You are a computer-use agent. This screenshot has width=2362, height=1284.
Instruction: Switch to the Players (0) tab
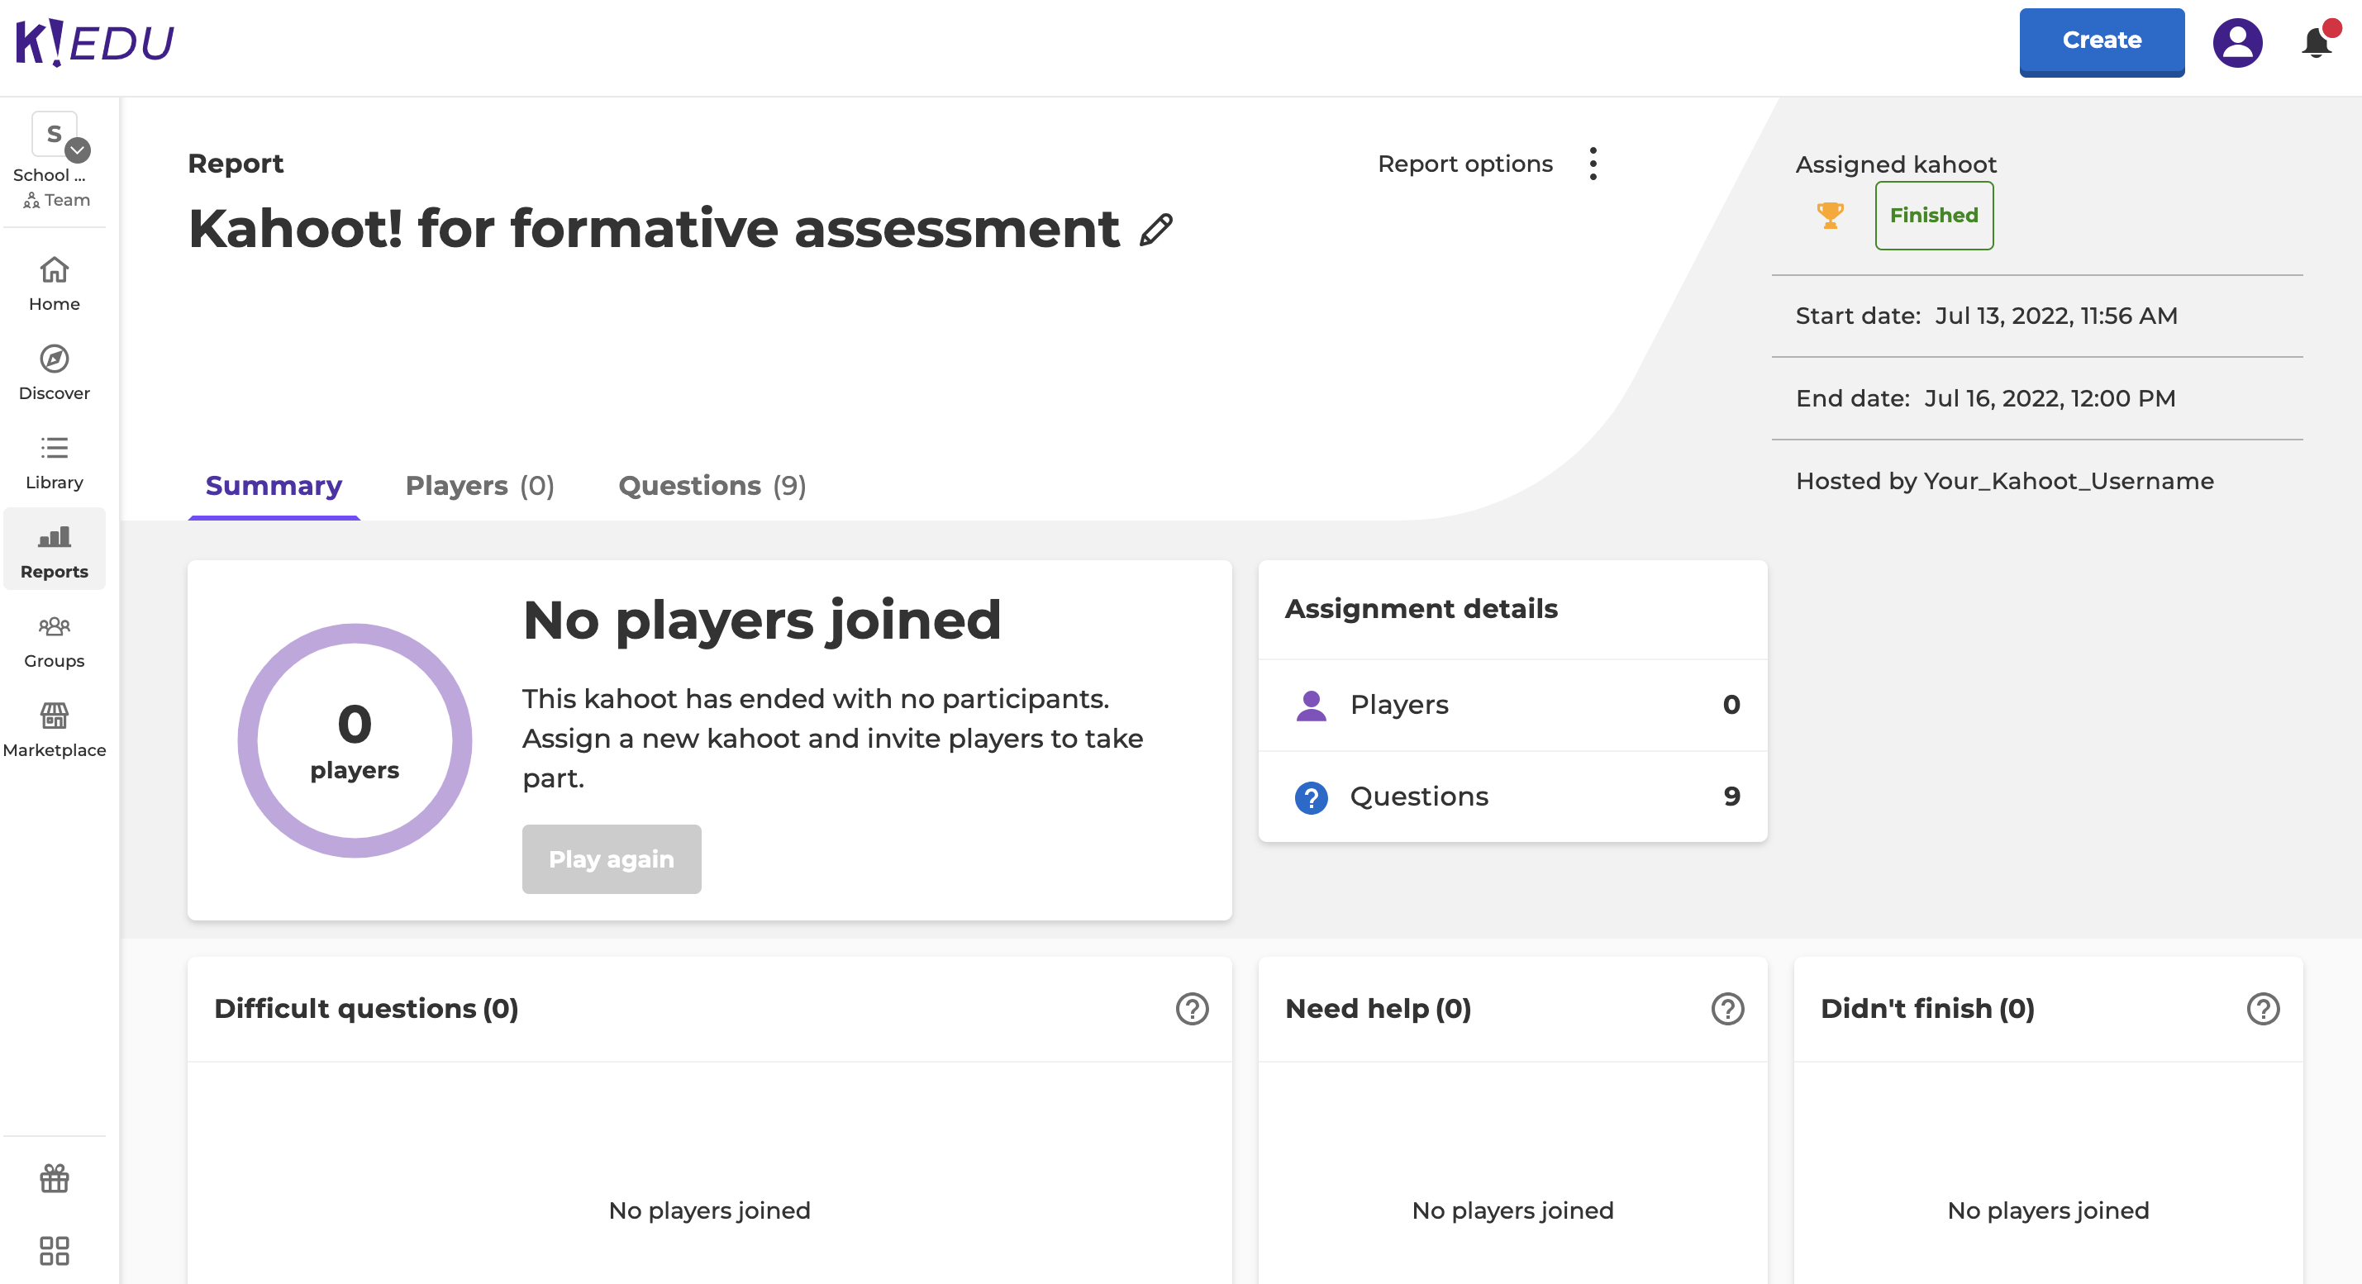[479, 486]
